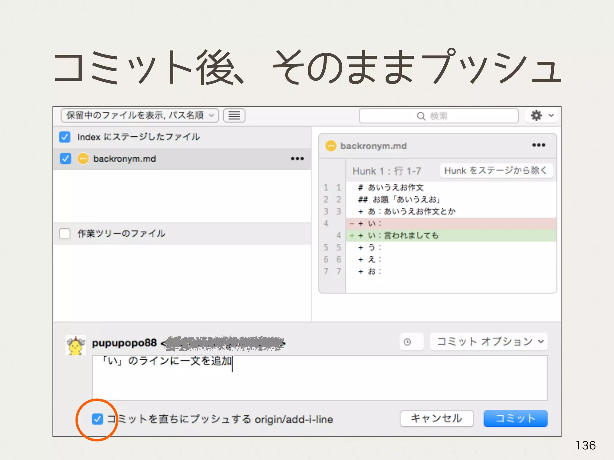Toggle push commit immediately checkbox

tap(97, 419)
